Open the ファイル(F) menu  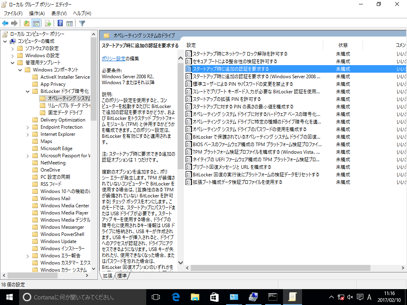coord(13,14)
